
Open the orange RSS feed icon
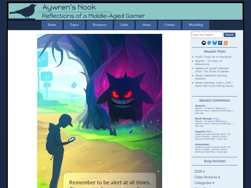pyautogui.click(x=226, y=43)
